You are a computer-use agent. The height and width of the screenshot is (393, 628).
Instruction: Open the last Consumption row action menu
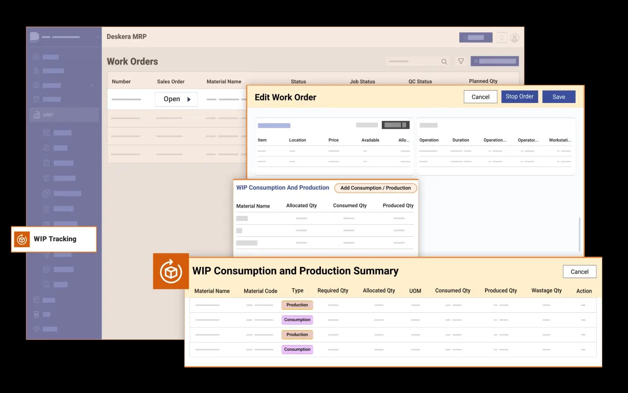583,349
